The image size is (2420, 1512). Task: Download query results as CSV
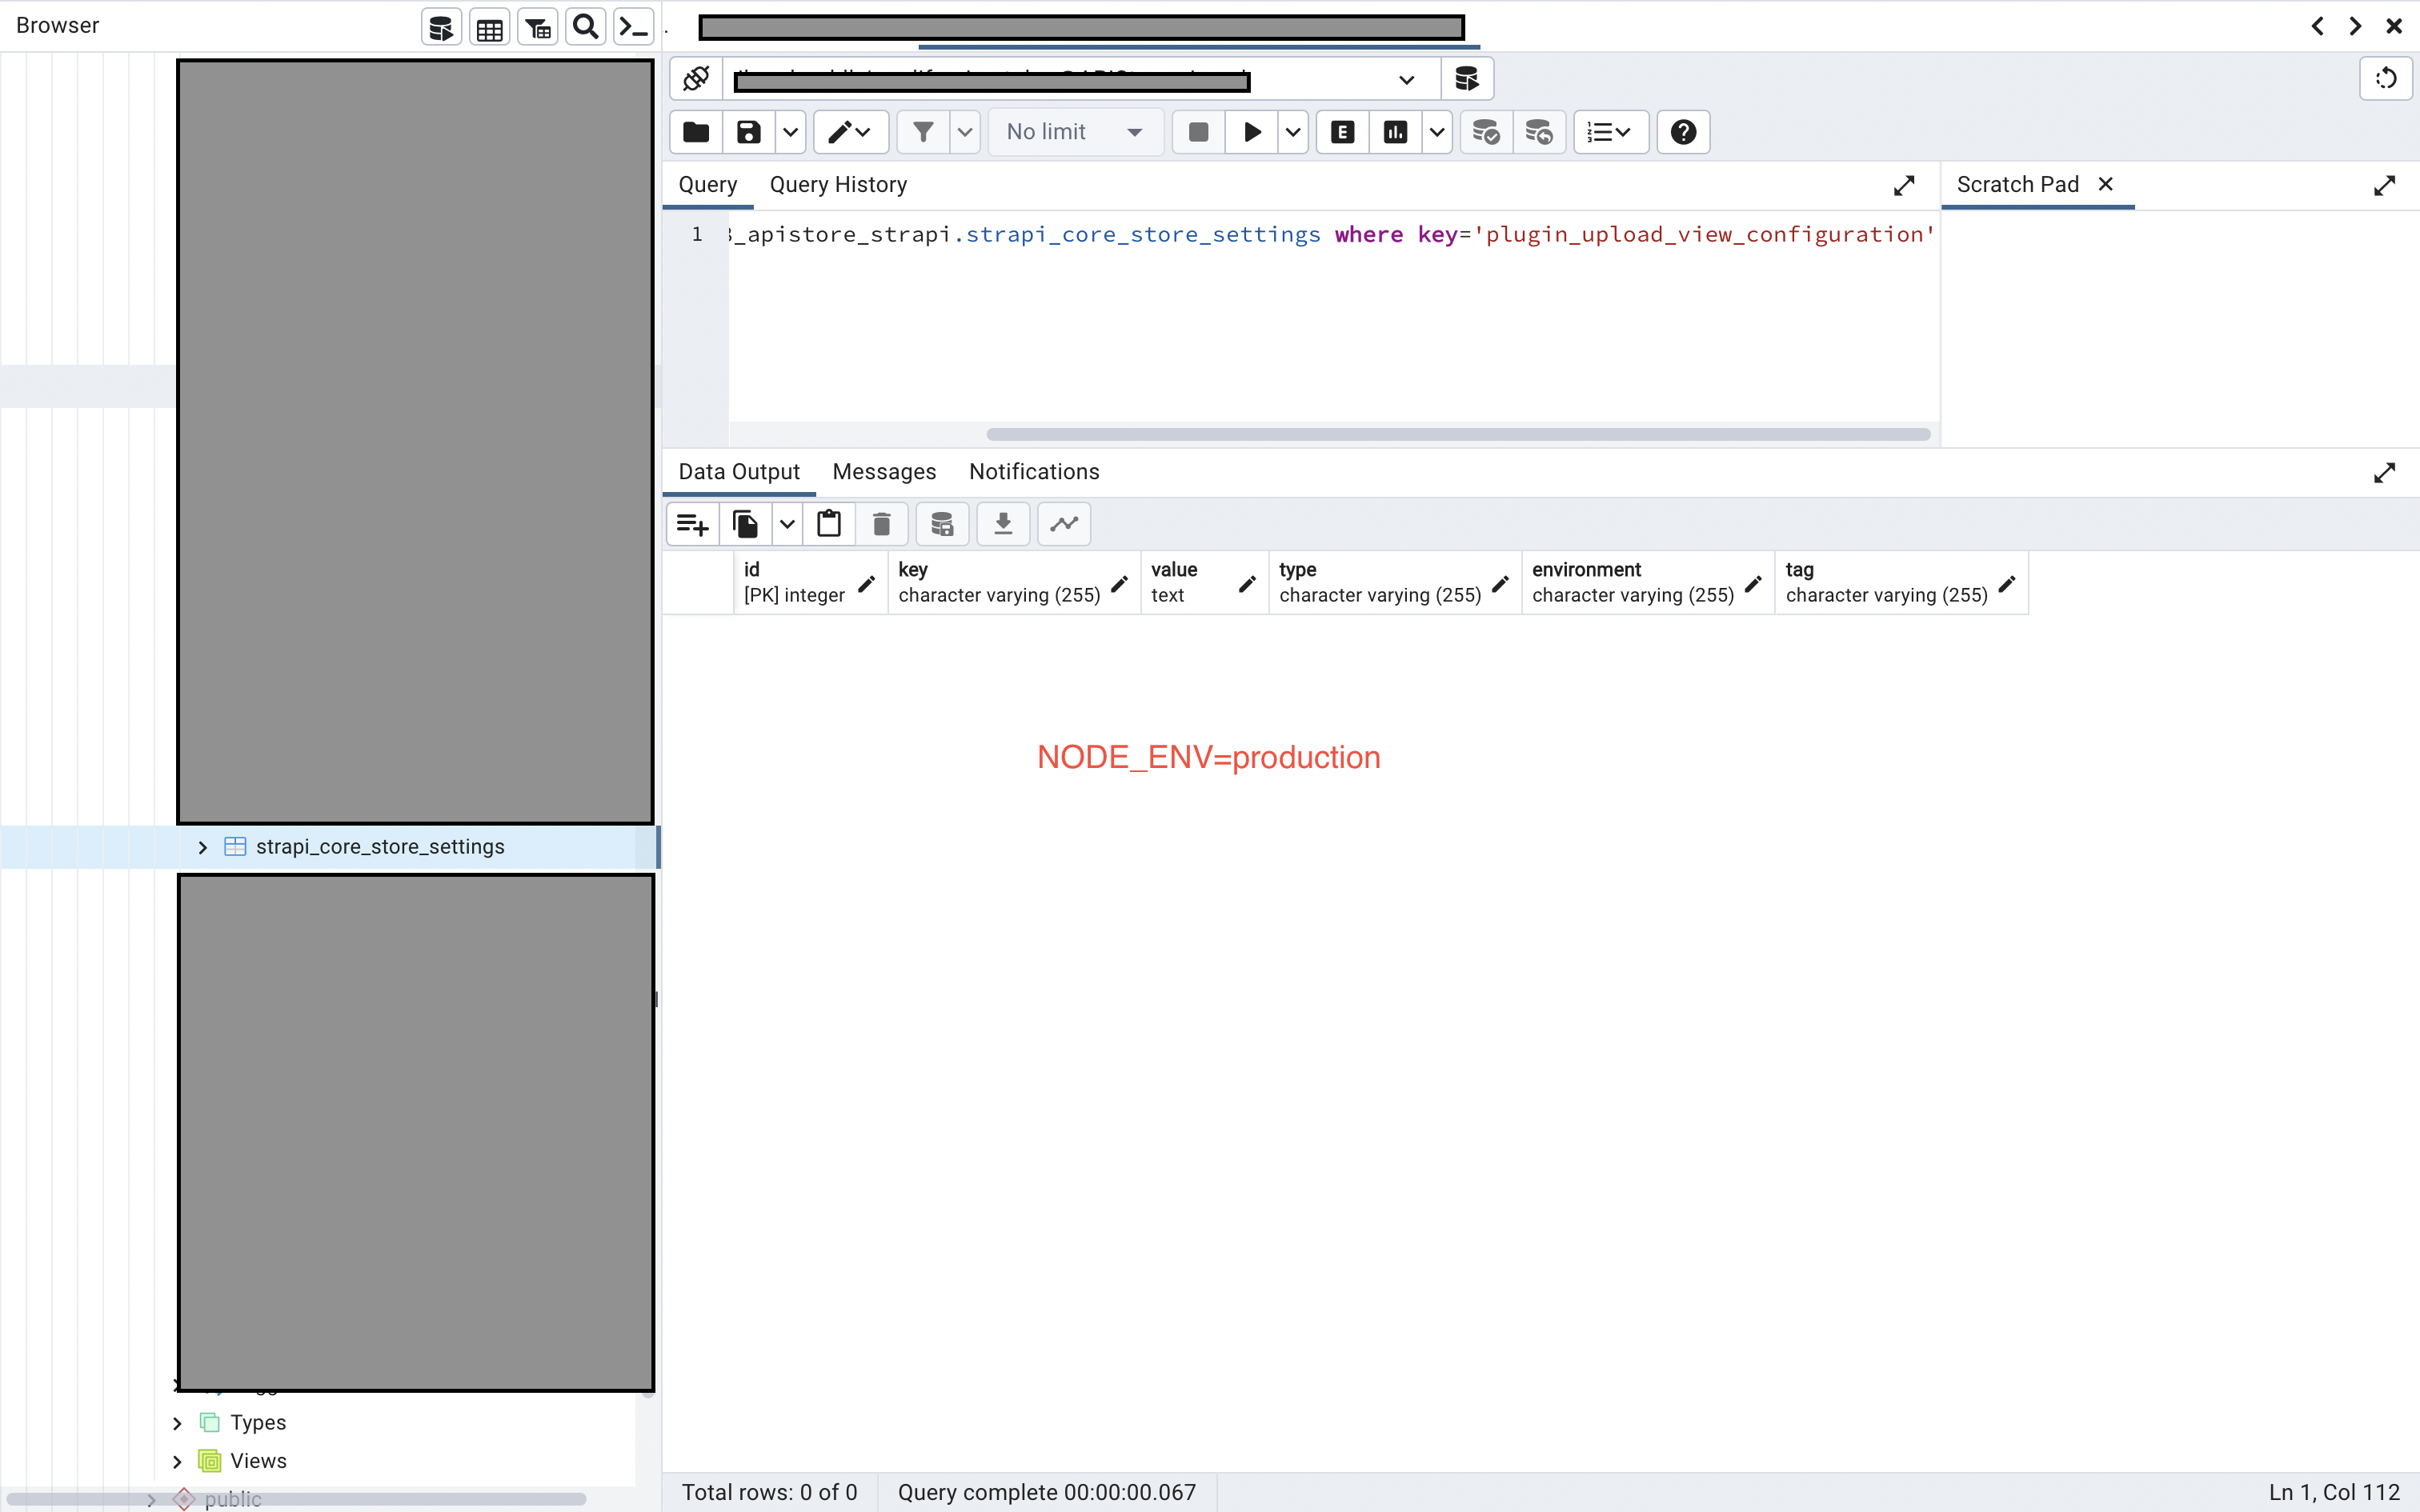(x=1003, y=524)
